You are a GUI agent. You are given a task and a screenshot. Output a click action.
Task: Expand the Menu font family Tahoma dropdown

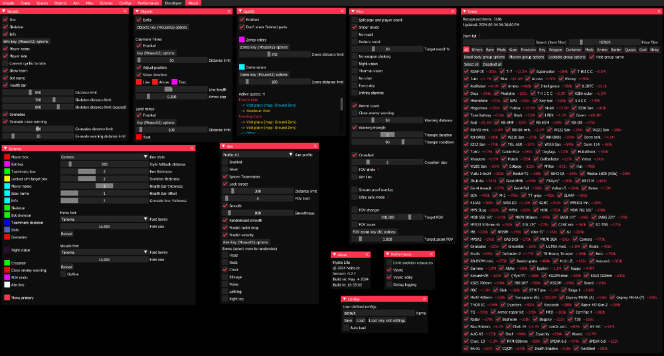pos(100,219)
